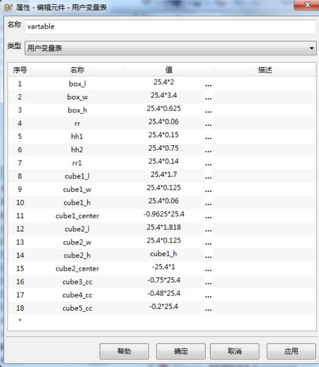Open ellipsis editor for cube1_center row
Image resolution: width=319 pixels, height=367 pixels.
[208, 216]
